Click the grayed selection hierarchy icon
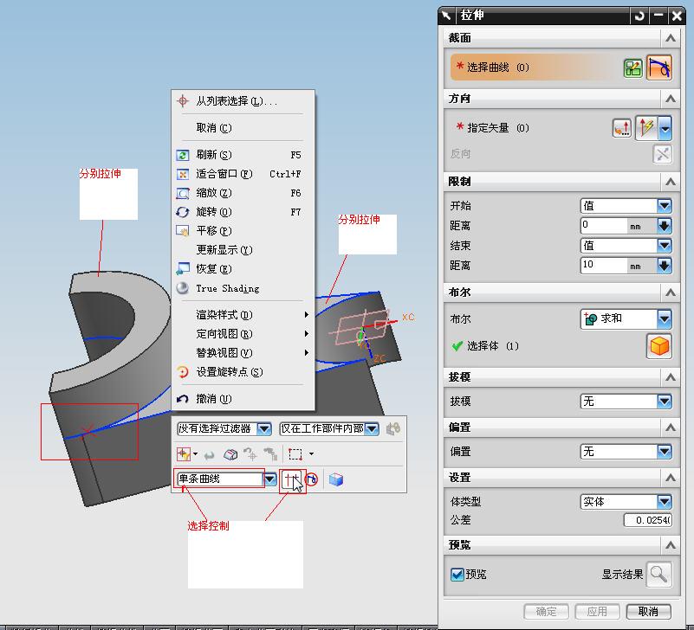 [270, 454]
